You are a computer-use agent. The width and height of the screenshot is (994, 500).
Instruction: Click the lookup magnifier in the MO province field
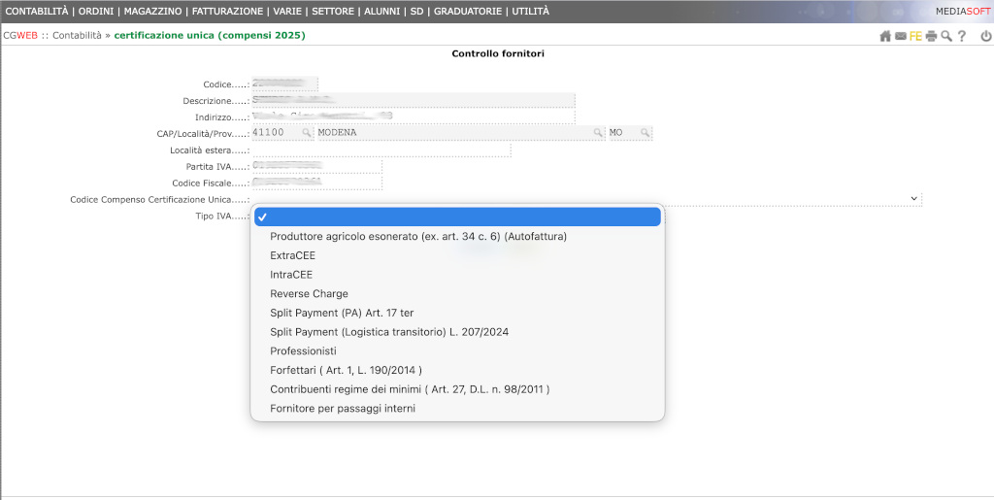(645, 133)
